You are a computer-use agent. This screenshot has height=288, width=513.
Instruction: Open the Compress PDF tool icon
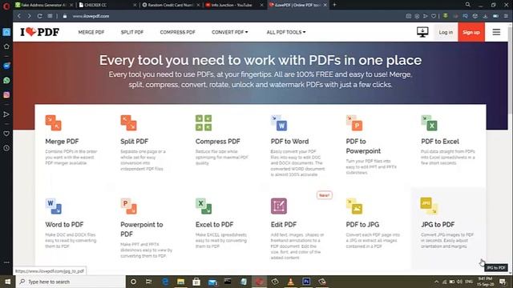204,122
